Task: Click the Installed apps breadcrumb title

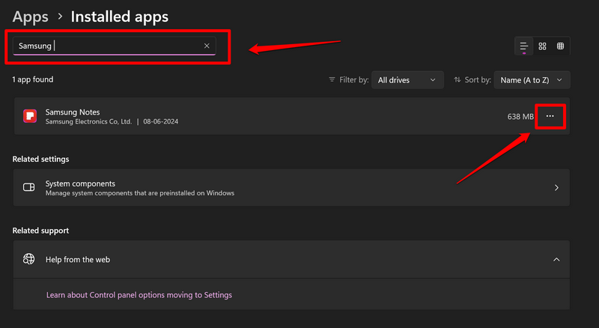Action: [x=119, y=16]
